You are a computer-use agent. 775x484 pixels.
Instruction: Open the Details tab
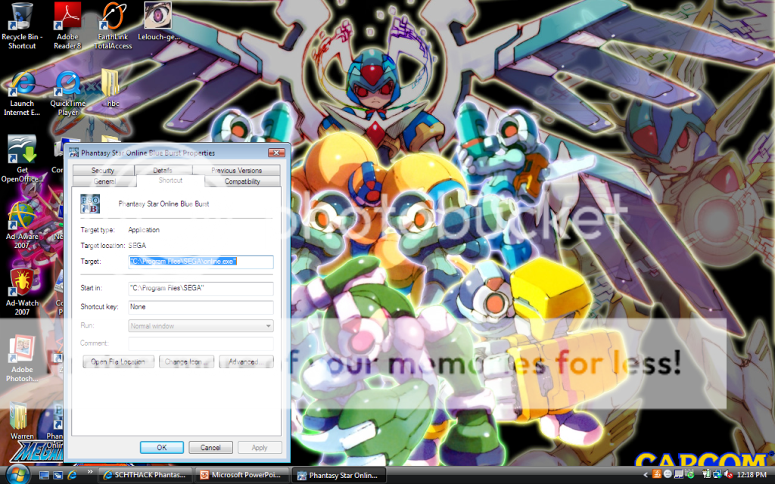162,171
